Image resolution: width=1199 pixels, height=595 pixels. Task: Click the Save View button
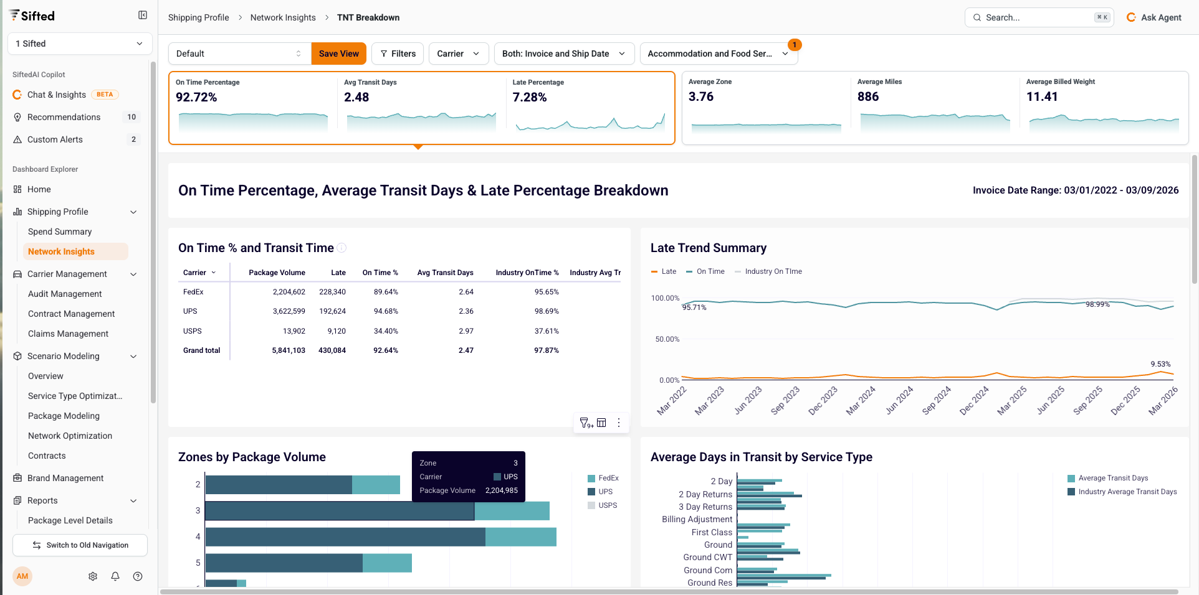pos(339,54)
